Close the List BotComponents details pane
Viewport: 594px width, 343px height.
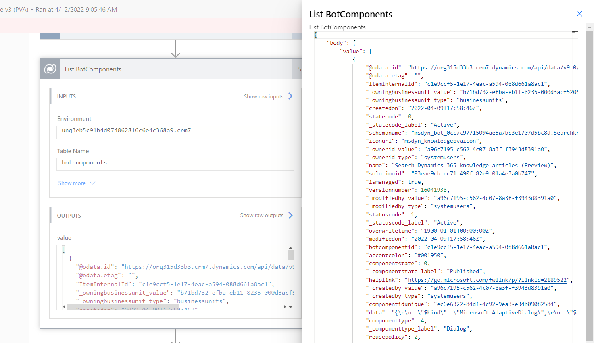579,13
